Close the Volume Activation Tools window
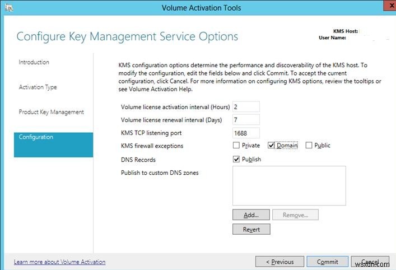Image resolution: width=396 pixels, height=270 pixels. pos(390,6)
